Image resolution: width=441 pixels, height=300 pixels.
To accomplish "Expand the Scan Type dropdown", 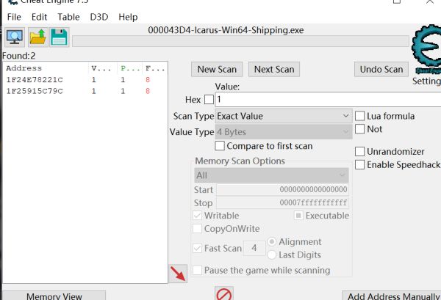I will 284,116.
